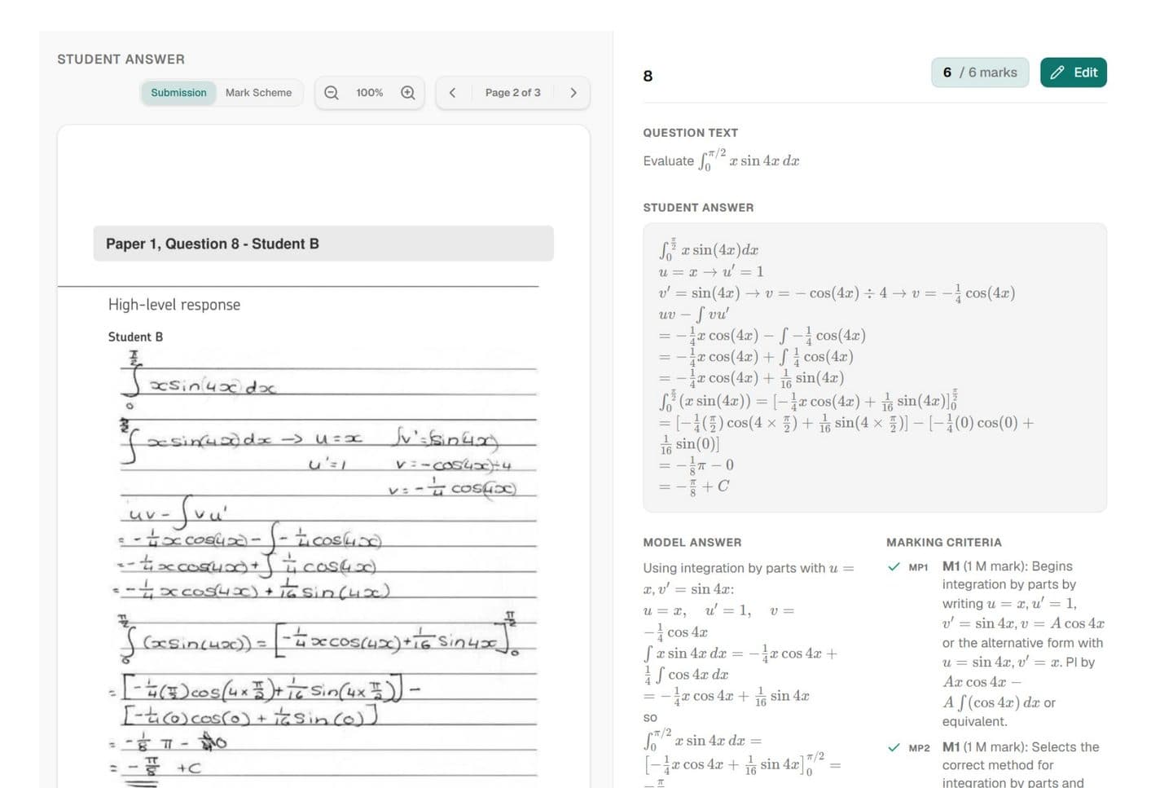This screenshot has width=1173, height=788.
Task: Click the transcribed student answer box
Action: (x=874, y=368)
